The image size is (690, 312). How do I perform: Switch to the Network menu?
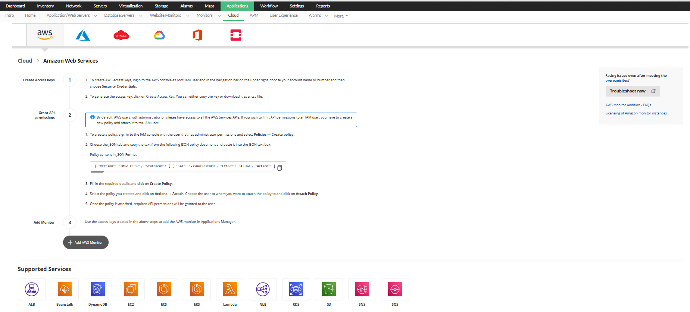point(74,6)
